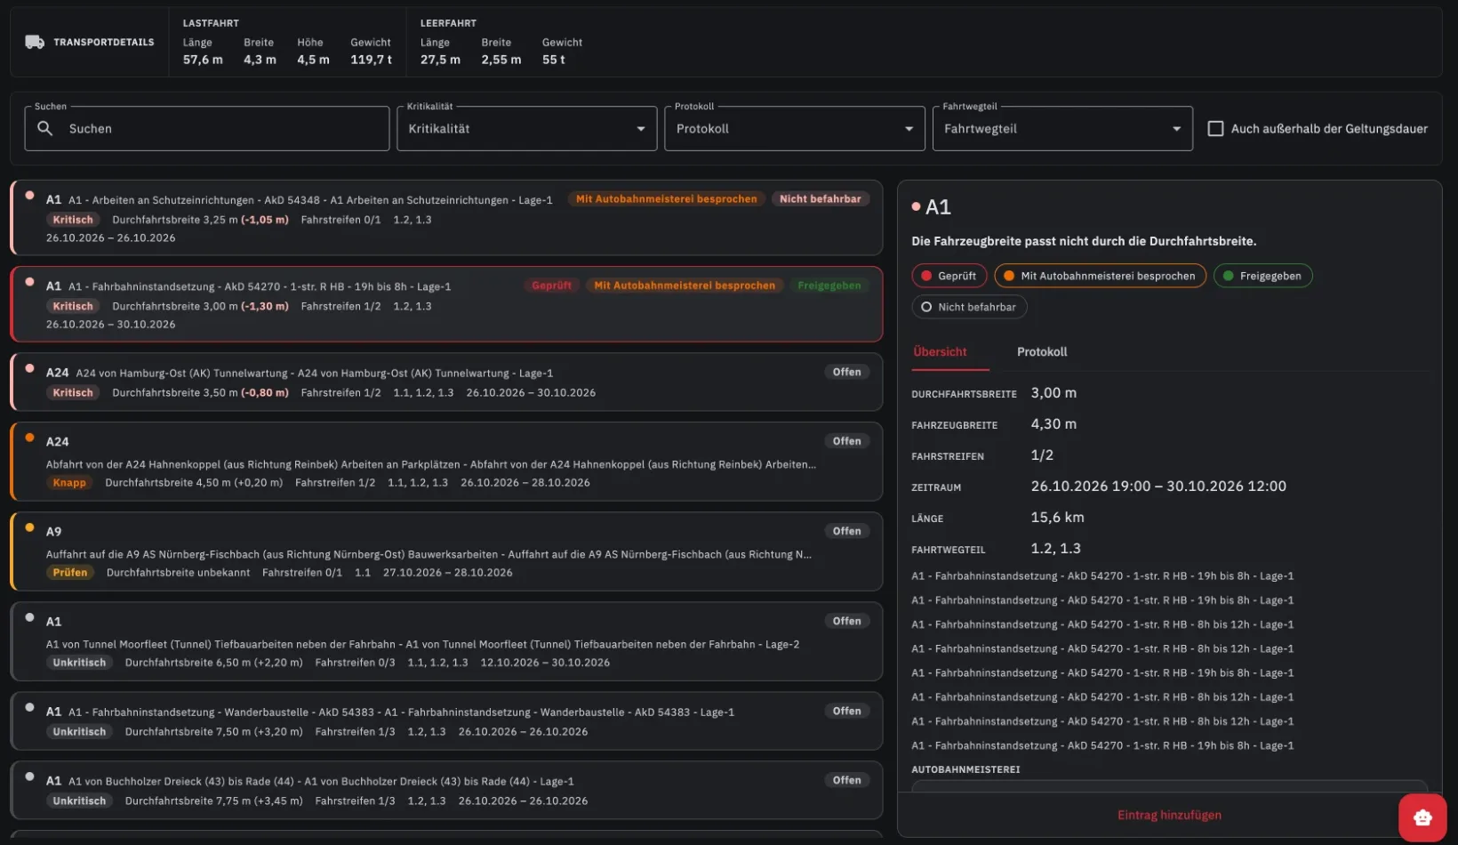The image size is (1458, 845).
Task: Enable Auch außerhalb der Geltungsdauer checkbox
Action: tap(1215, 128)
